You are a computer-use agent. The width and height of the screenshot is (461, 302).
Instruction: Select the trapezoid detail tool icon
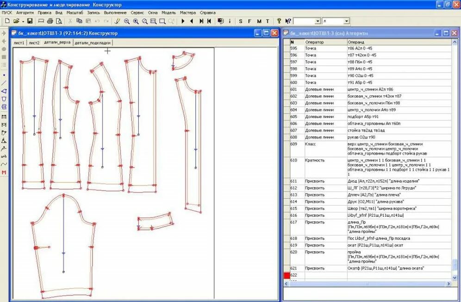pyautogui.click(x=4, y=99)
